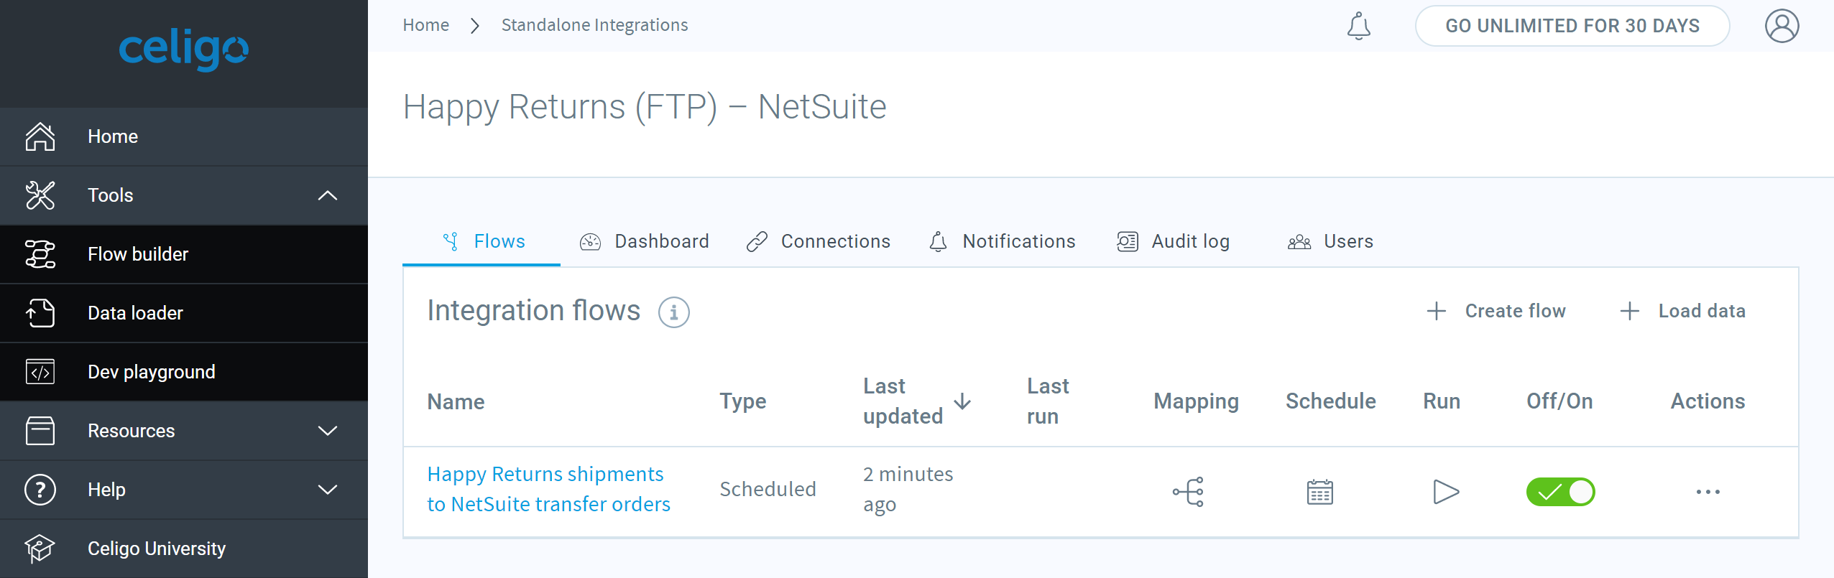This screenshot has width=1834, height=578.
Task: Collapse the Tools sidebar section
Action: [x=327, y=195]
